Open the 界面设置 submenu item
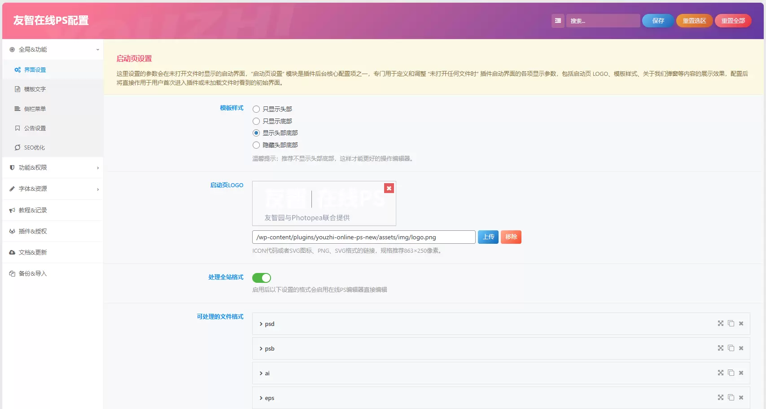Image resolution: width=766 pixels, height=409 pixels. click(x=53, y=70)
